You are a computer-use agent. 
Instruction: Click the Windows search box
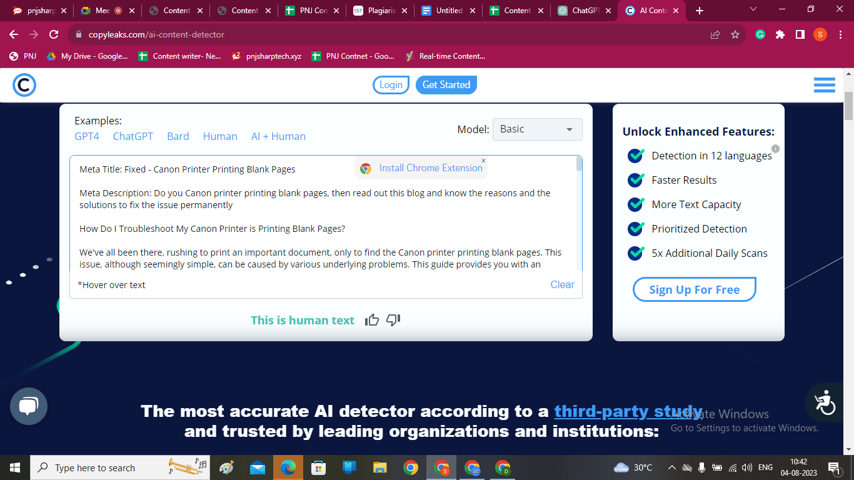119,467
